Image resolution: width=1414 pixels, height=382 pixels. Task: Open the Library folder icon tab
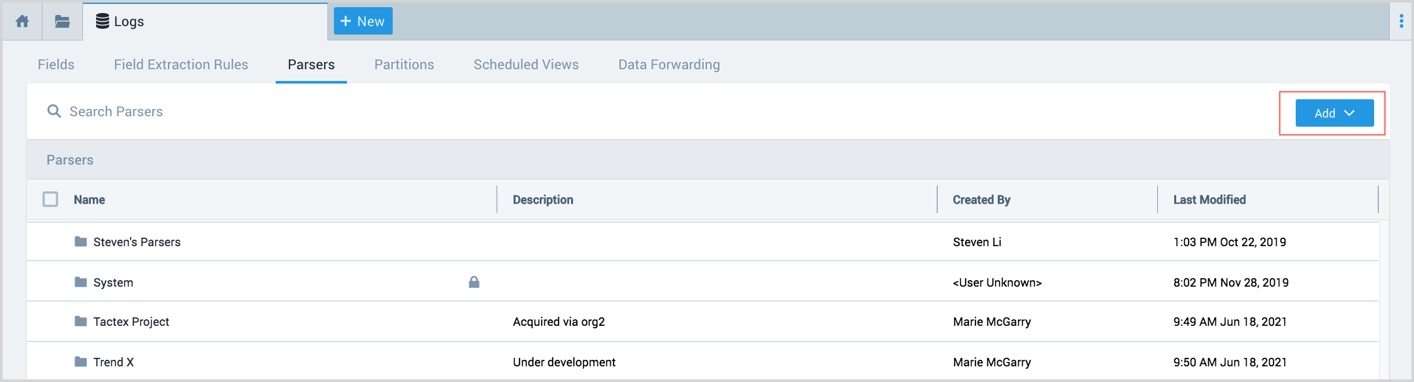tap(62, 22)
